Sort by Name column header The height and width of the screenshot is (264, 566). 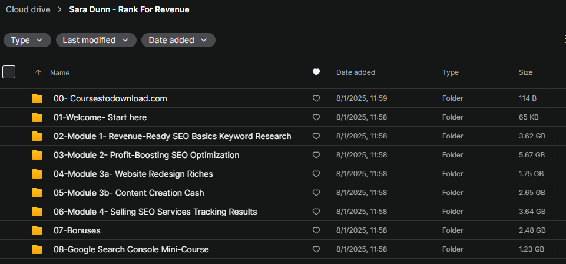tap(60, 73)
